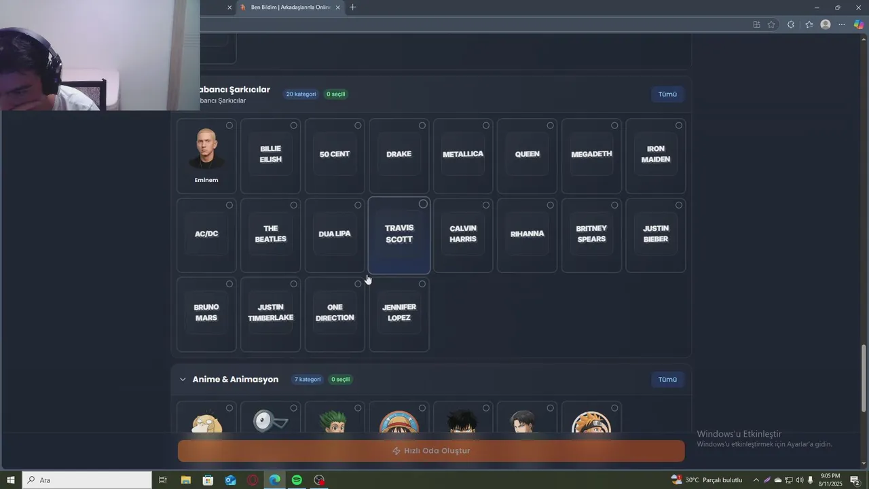
Task: Open browser extensions icon
Action: click(791, 24)
